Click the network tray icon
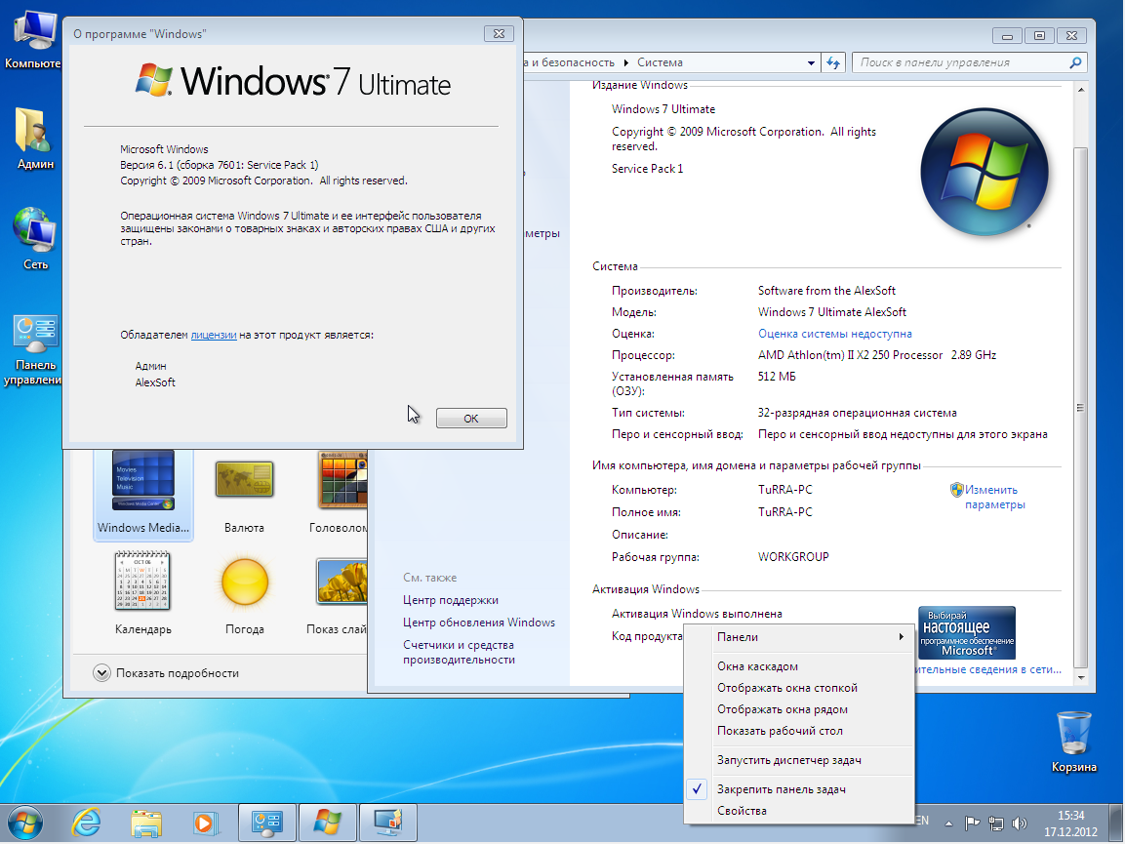This screenshot has width=1125, height=844. tap(995, 824)
